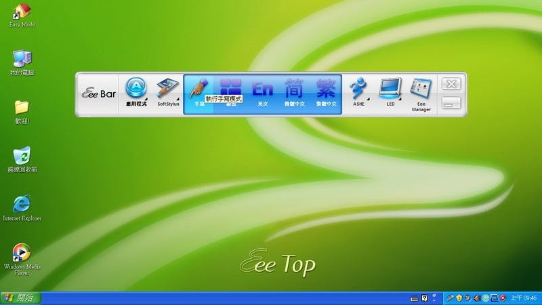Open the language bar options arrow

coord(434,300)
